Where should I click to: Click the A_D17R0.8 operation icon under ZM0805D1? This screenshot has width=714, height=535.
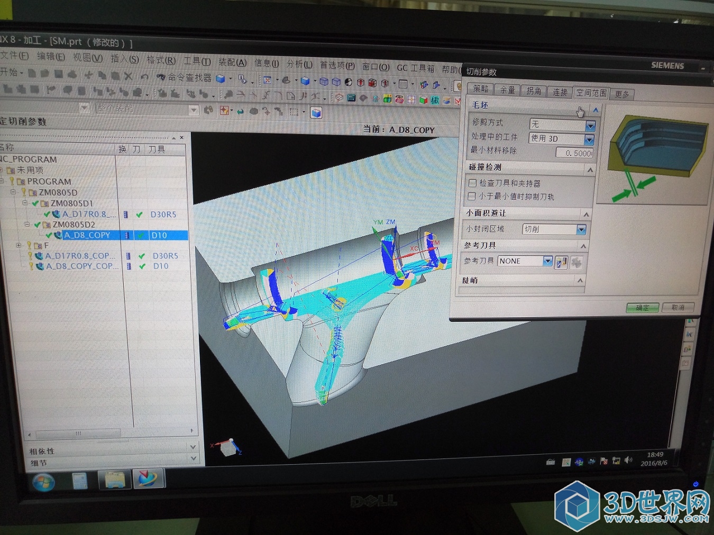[x=56, y=214]
